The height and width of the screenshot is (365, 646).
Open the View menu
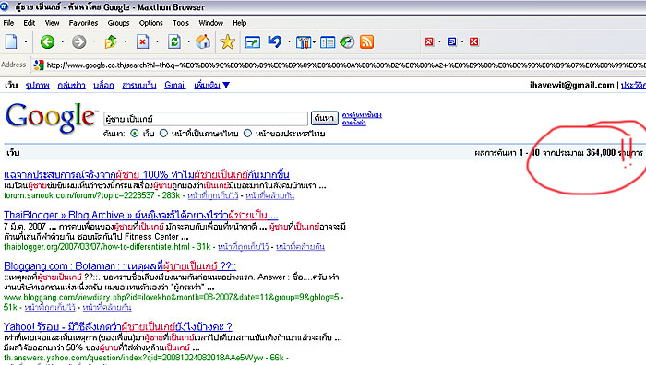[x=52, y=23]
